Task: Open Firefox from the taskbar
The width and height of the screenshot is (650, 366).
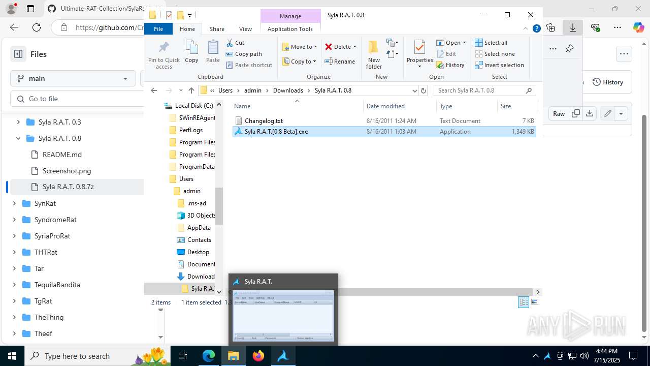Action: pyautogui.click(x=258, y=356)
